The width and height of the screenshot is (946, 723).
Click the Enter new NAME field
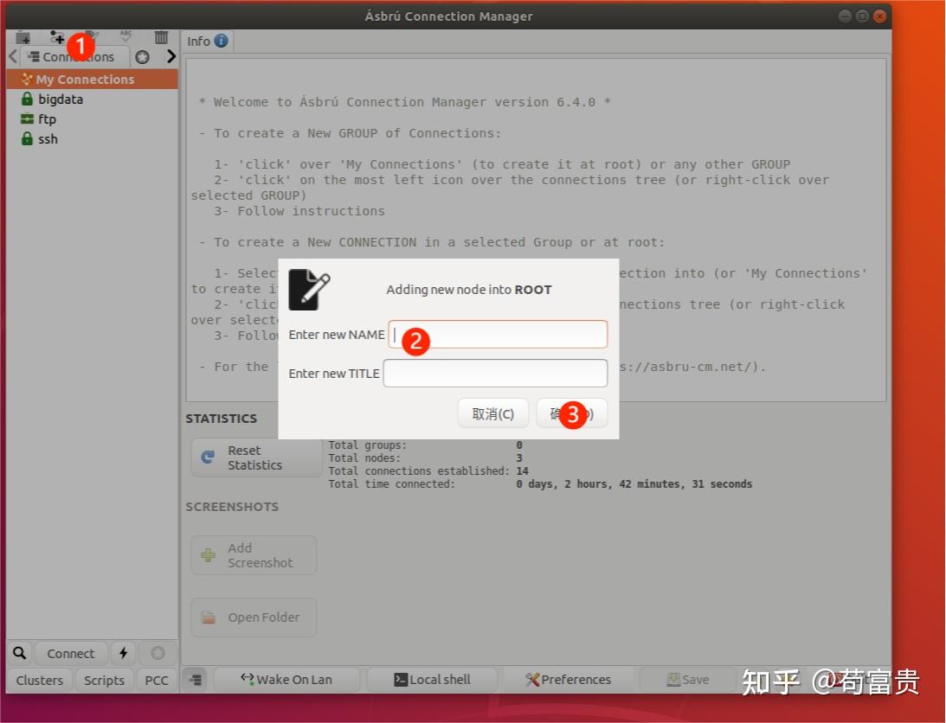[x=498, y=334]
